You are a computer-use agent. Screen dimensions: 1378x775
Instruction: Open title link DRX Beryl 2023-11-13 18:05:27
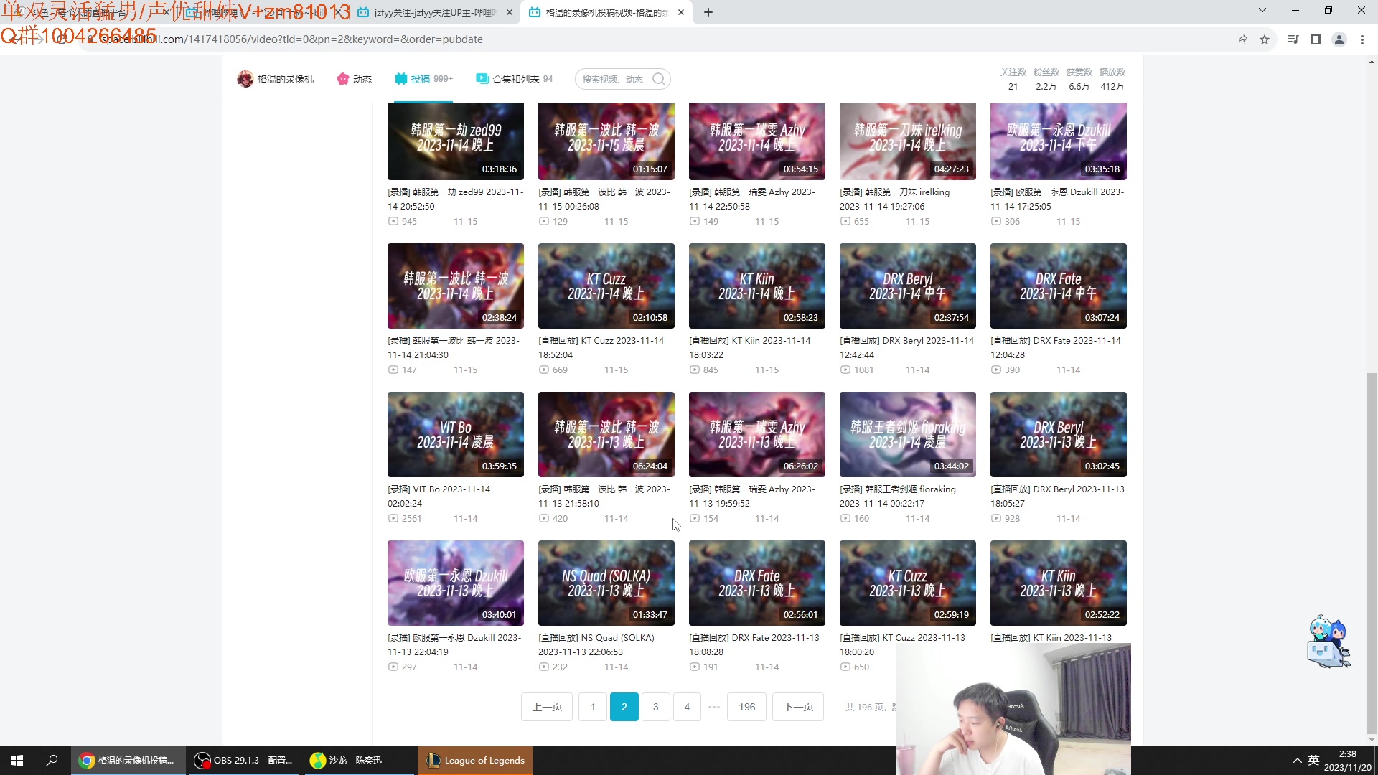tap(1058, 497)
